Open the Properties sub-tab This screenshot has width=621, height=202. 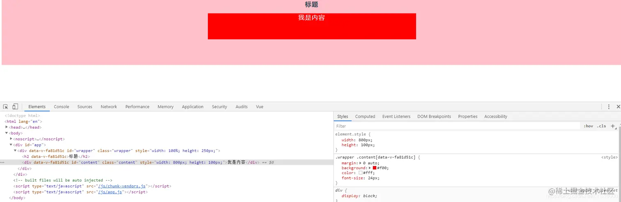coord(468,116)
